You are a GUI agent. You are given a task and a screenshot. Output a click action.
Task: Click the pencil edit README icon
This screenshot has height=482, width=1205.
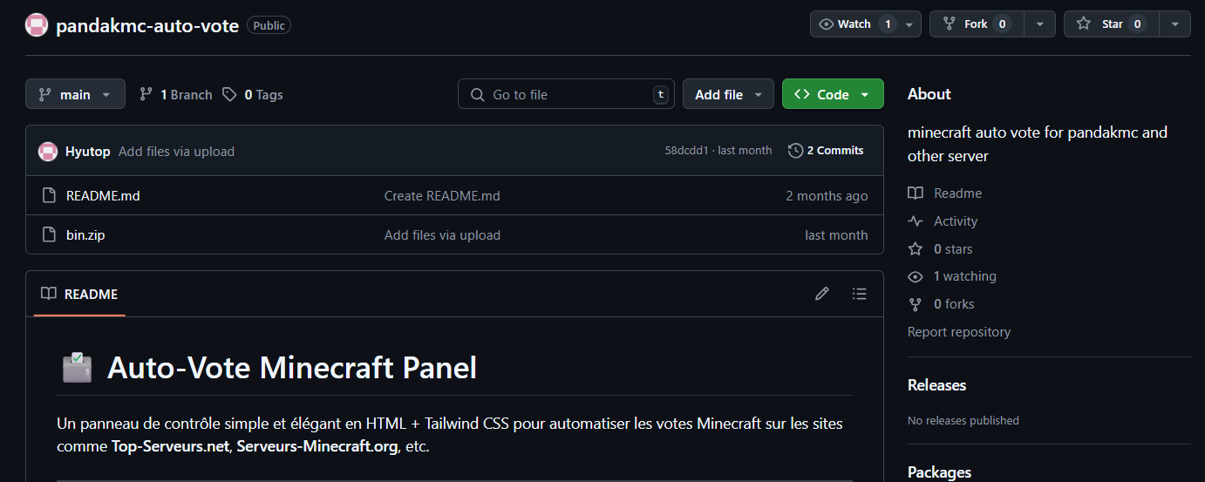tap(821, 294)
